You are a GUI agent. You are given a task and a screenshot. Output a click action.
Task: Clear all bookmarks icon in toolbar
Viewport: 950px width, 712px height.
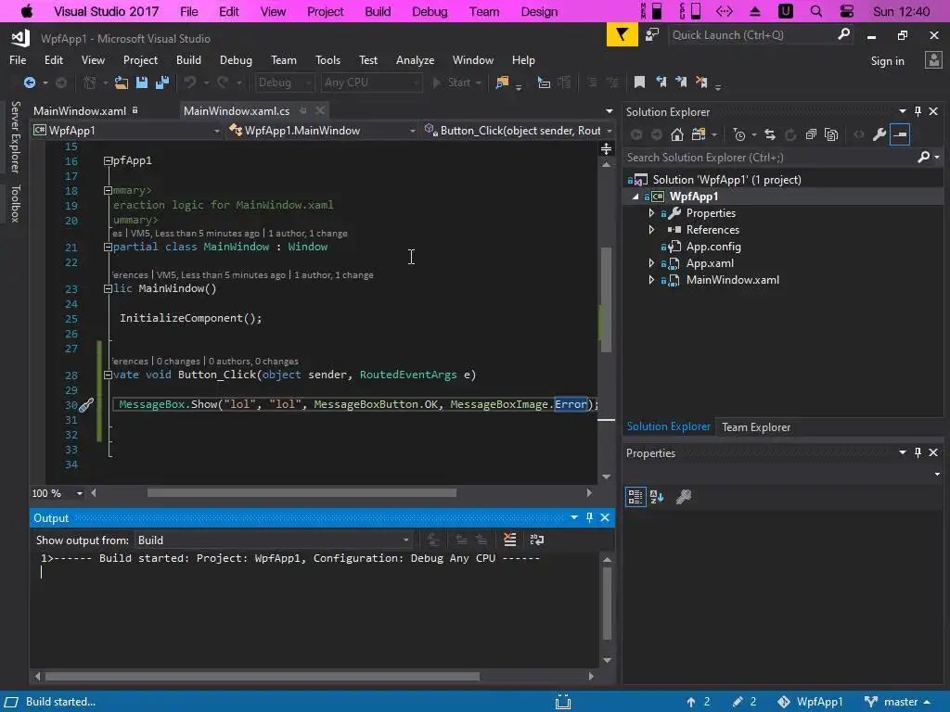(x=701, y=82)
